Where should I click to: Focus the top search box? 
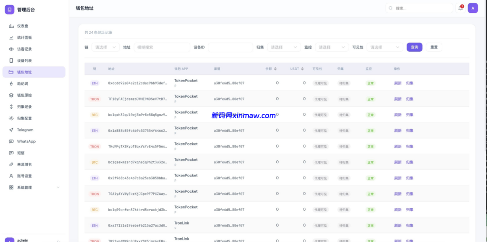[x=419, y=9]
